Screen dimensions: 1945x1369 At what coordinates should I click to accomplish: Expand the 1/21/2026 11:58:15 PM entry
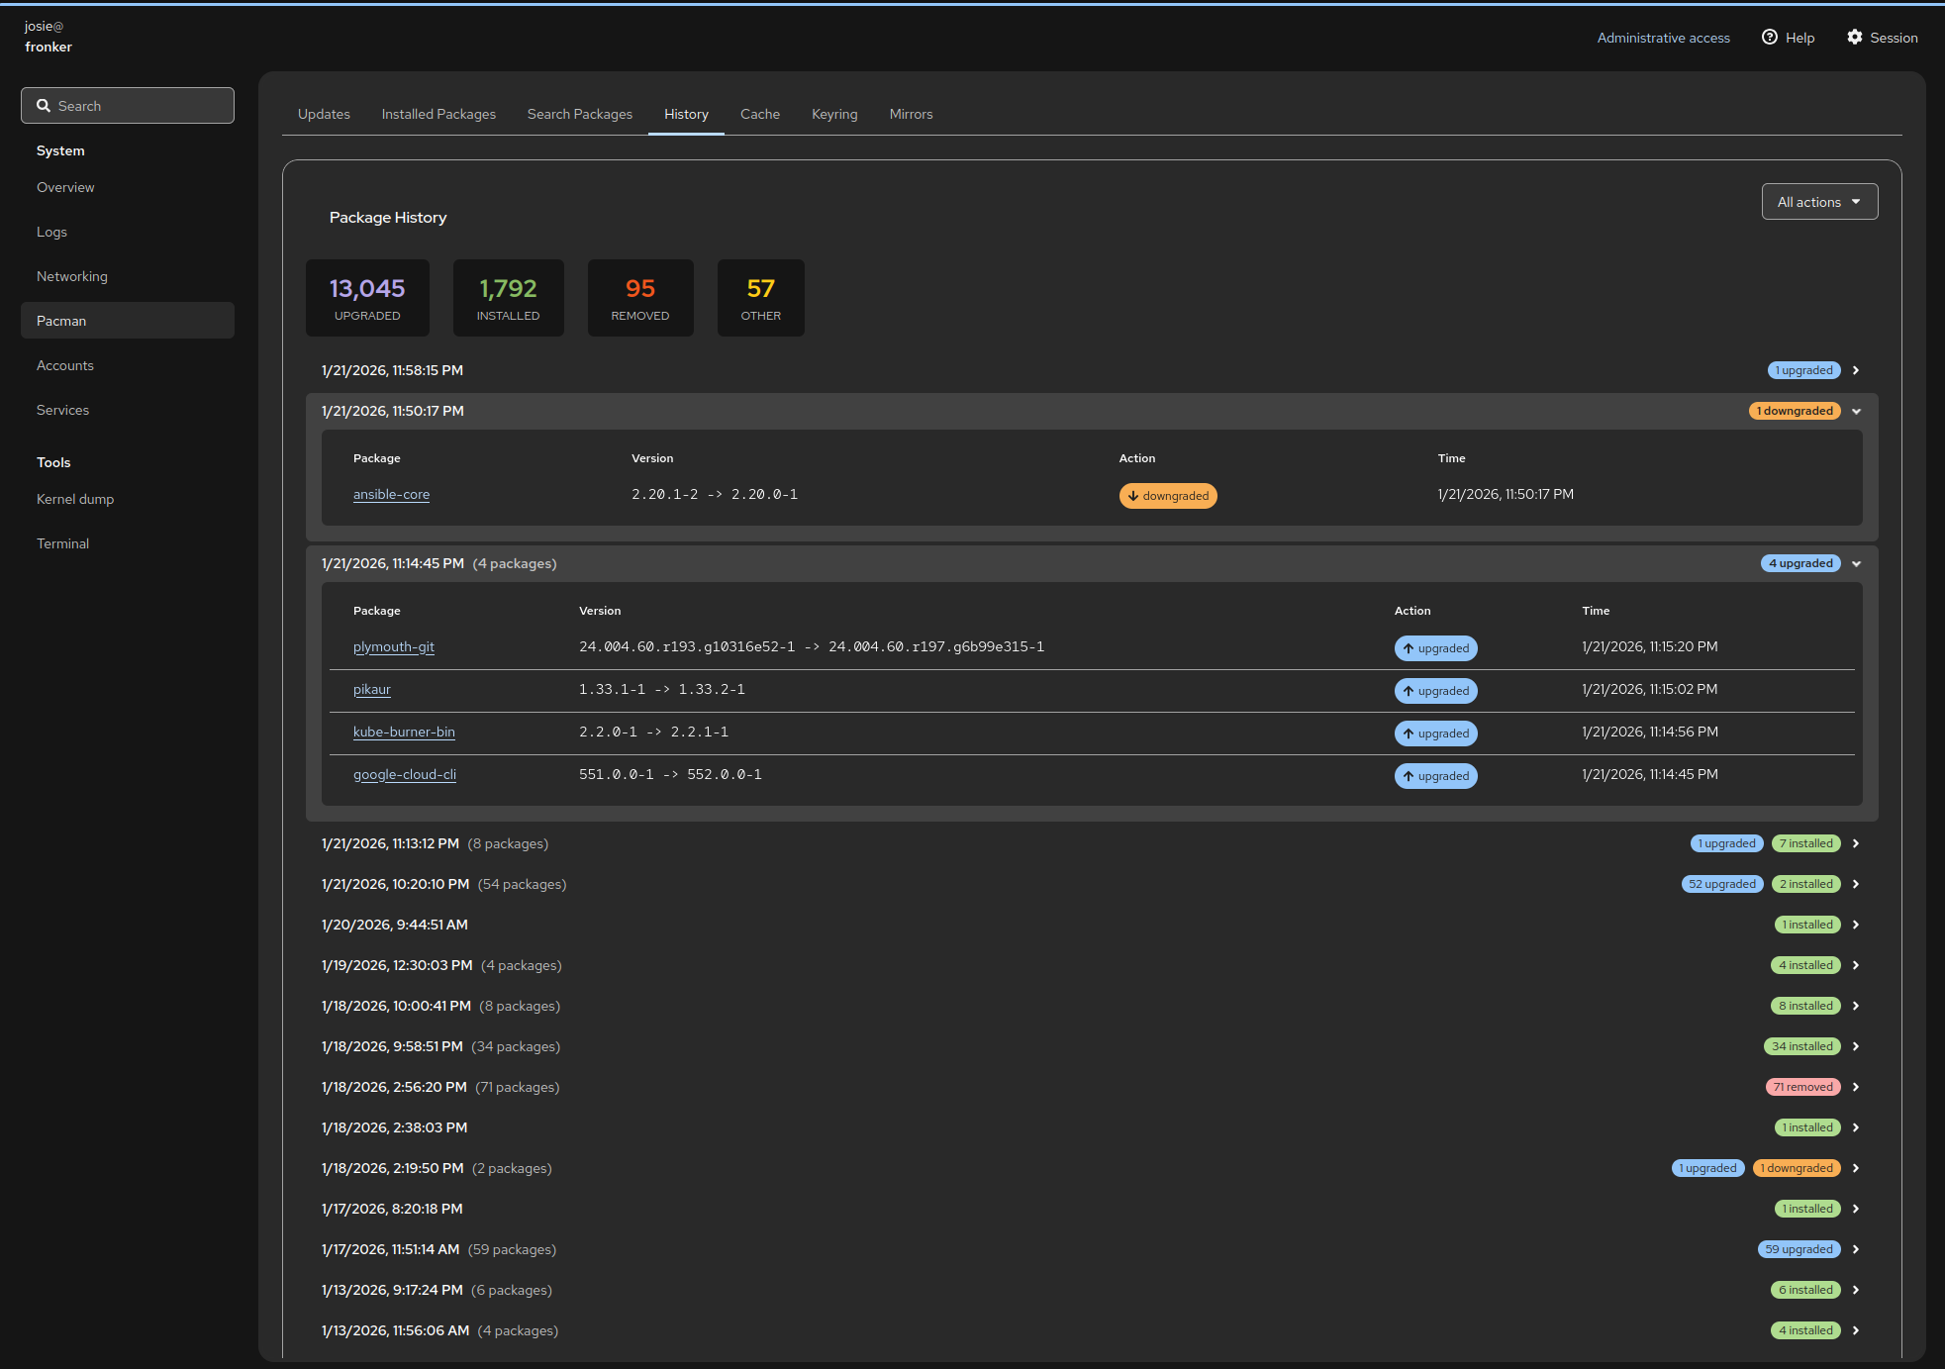pyautogui.click(x=1856, y=370)
